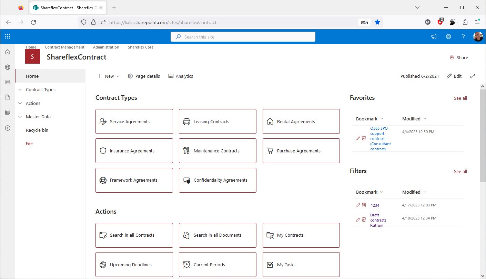Image resolution: width=486 pixels, height=279 pixels.
Task: Open My lists icon in left rail
Action: coord(8,112)
